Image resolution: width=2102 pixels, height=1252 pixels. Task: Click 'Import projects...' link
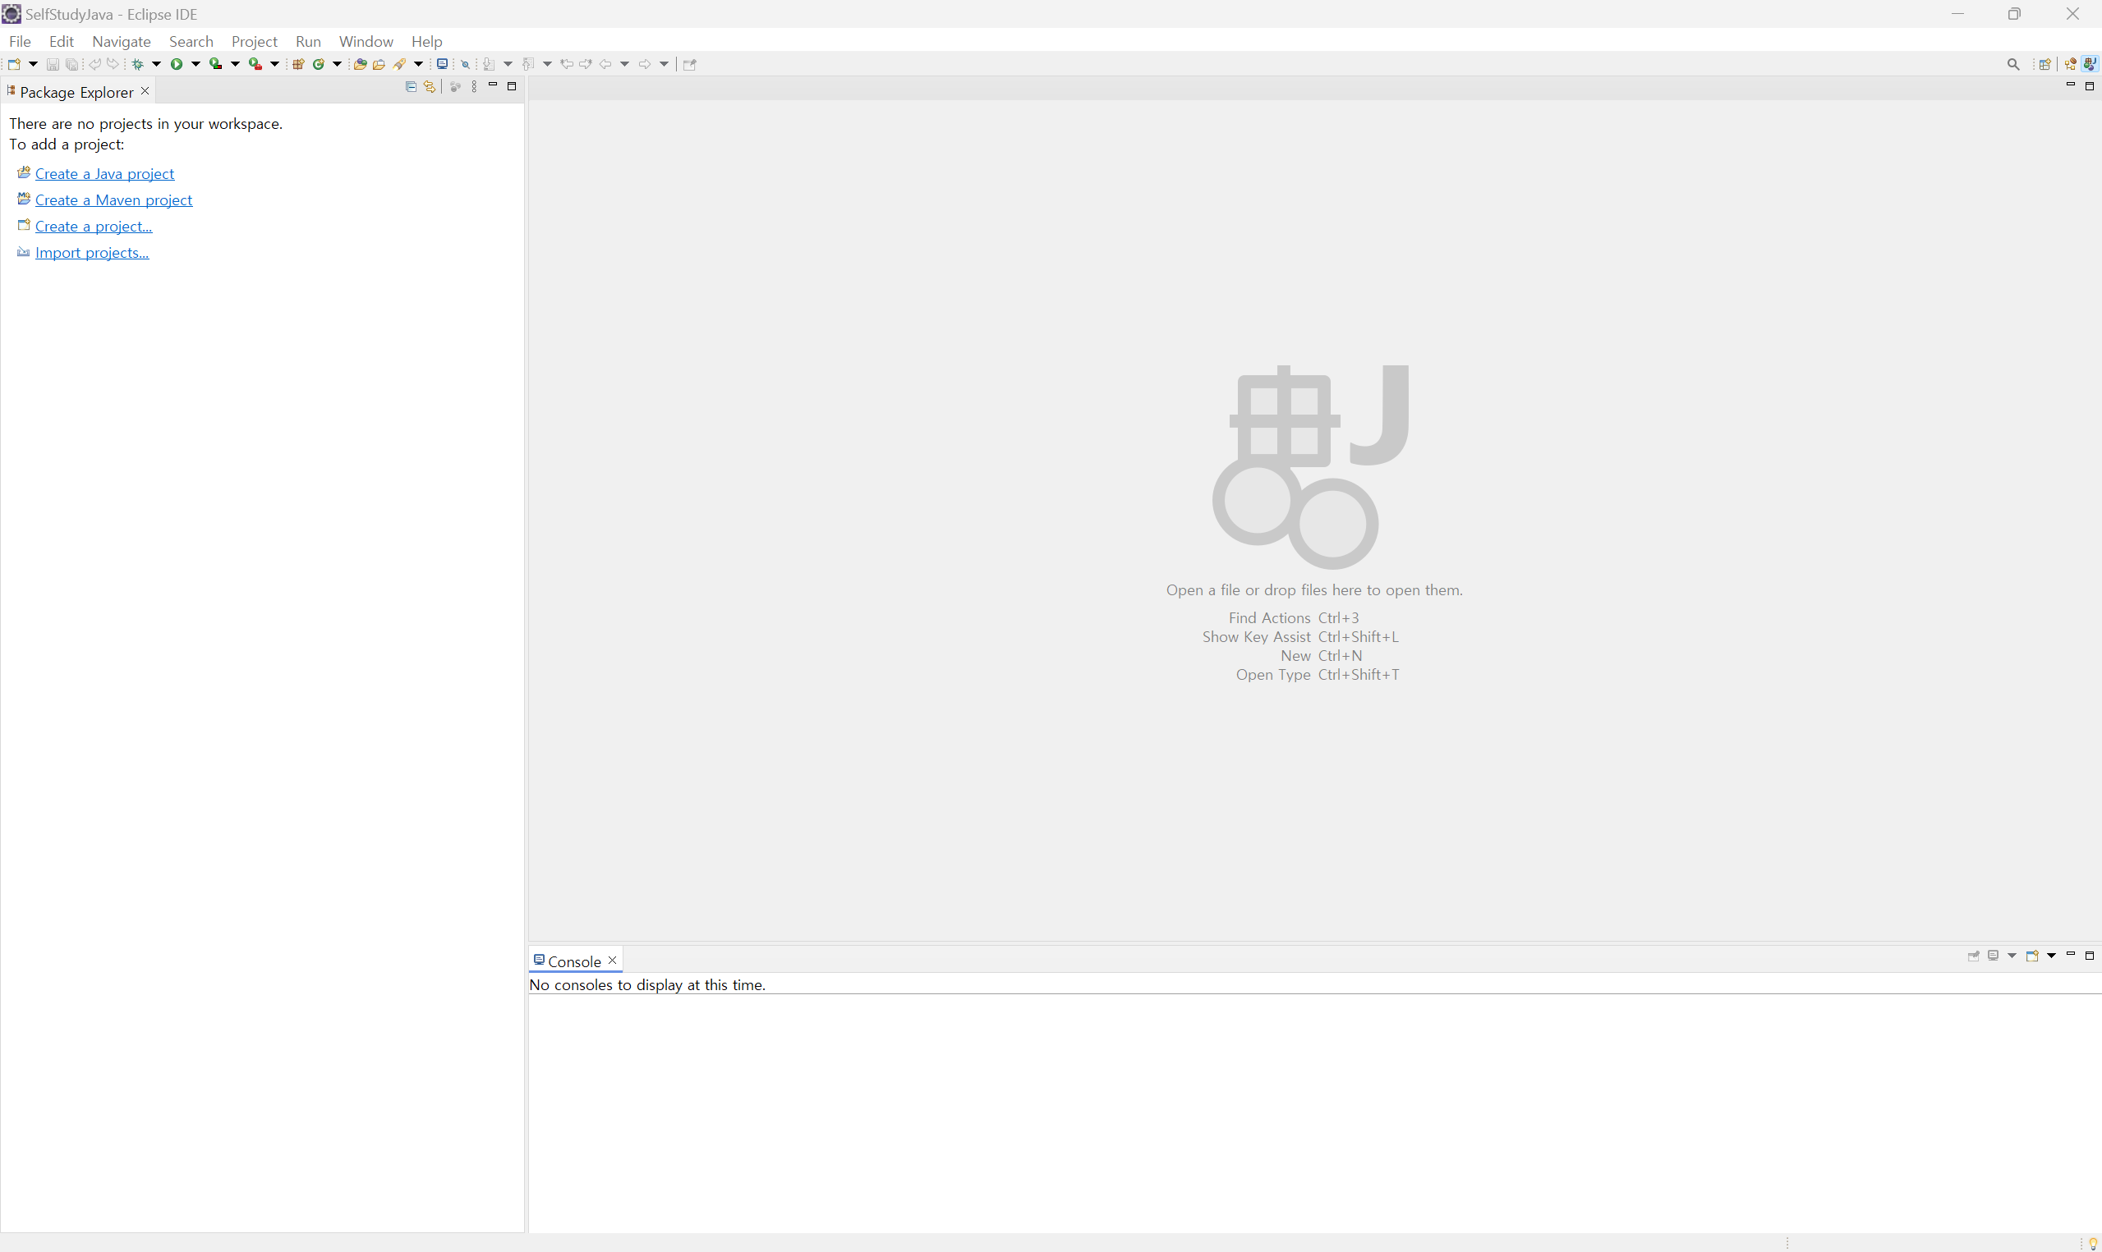point(92,253)
